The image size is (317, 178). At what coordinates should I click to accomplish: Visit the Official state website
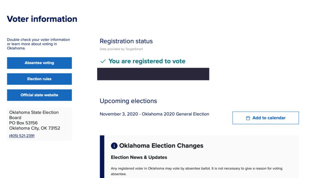click(x=39, y=95)
